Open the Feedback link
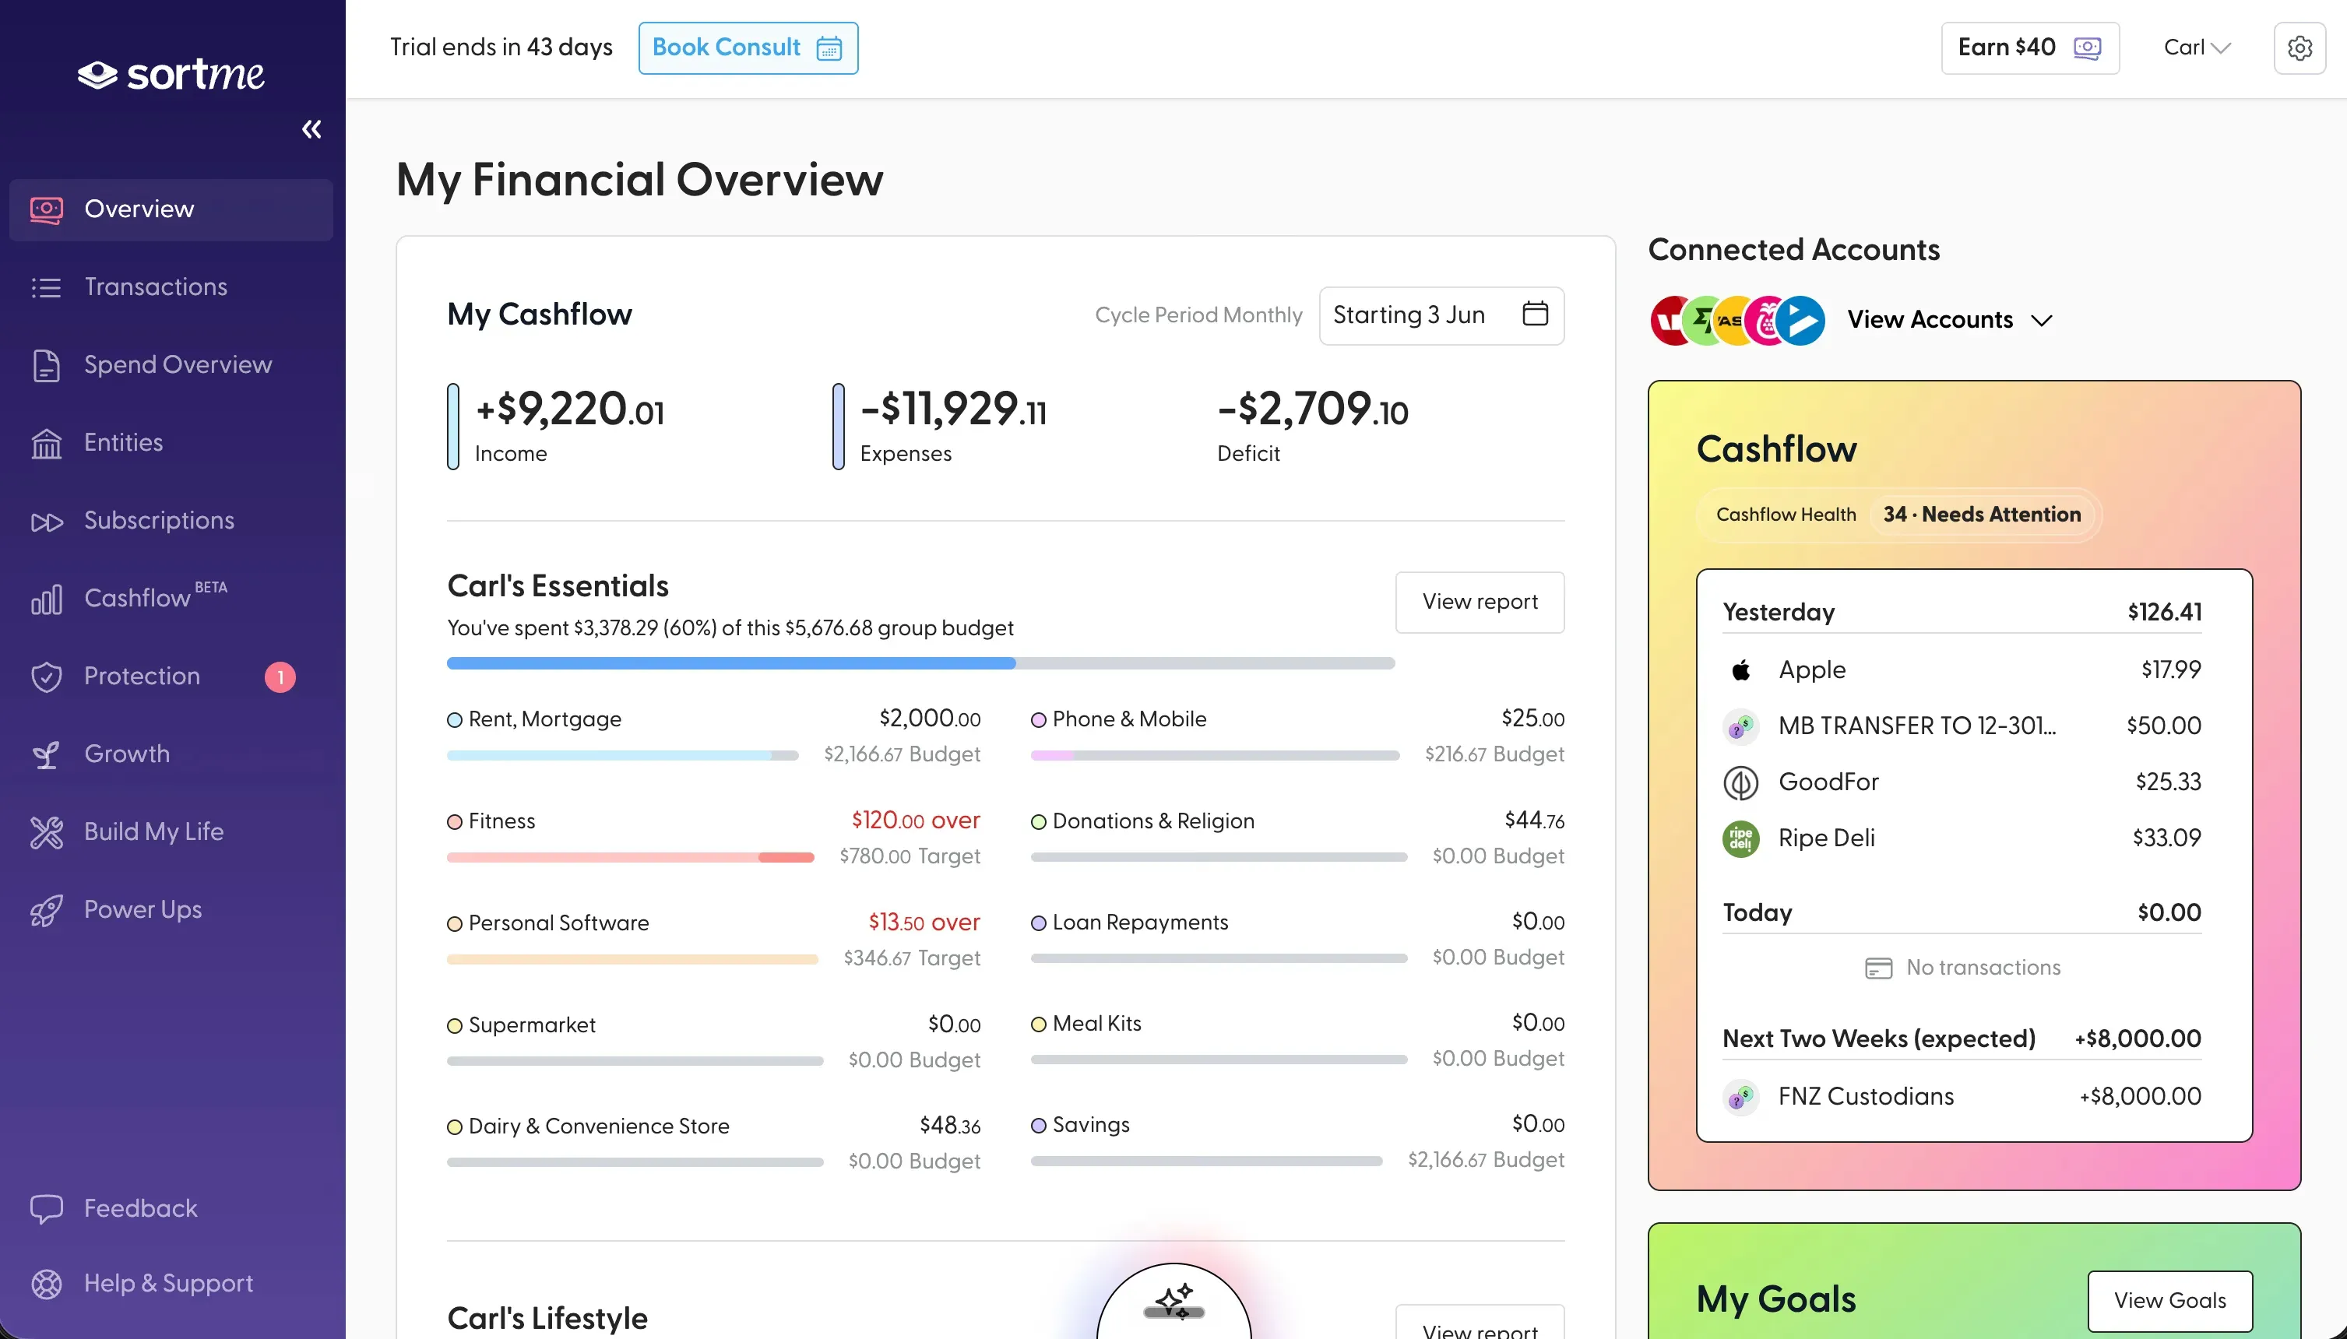The image size is (2347, 1339). (x=141, y=1208)
